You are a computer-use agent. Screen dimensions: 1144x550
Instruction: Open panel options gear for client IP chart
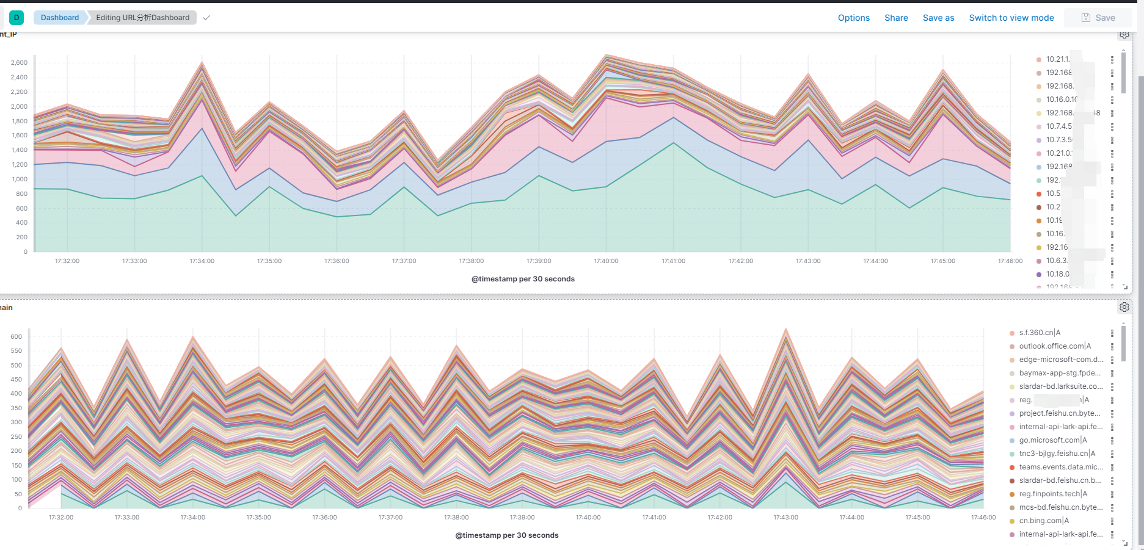point(1124,35)
